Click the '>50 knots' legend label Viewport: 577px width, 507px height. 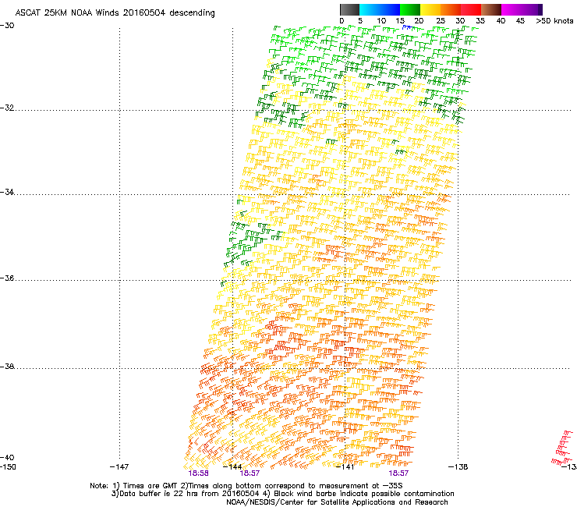click(x=554, y=21)
